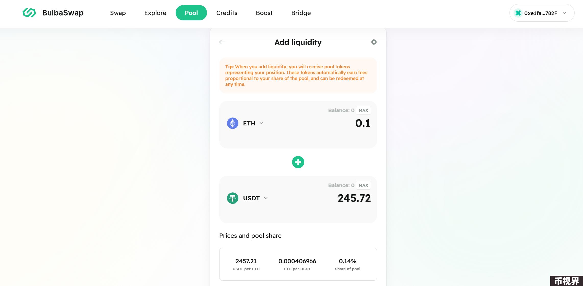Viewport: 583px width, 286px height.
Task: Navigate to Bridge
Action: click(301, 13)
